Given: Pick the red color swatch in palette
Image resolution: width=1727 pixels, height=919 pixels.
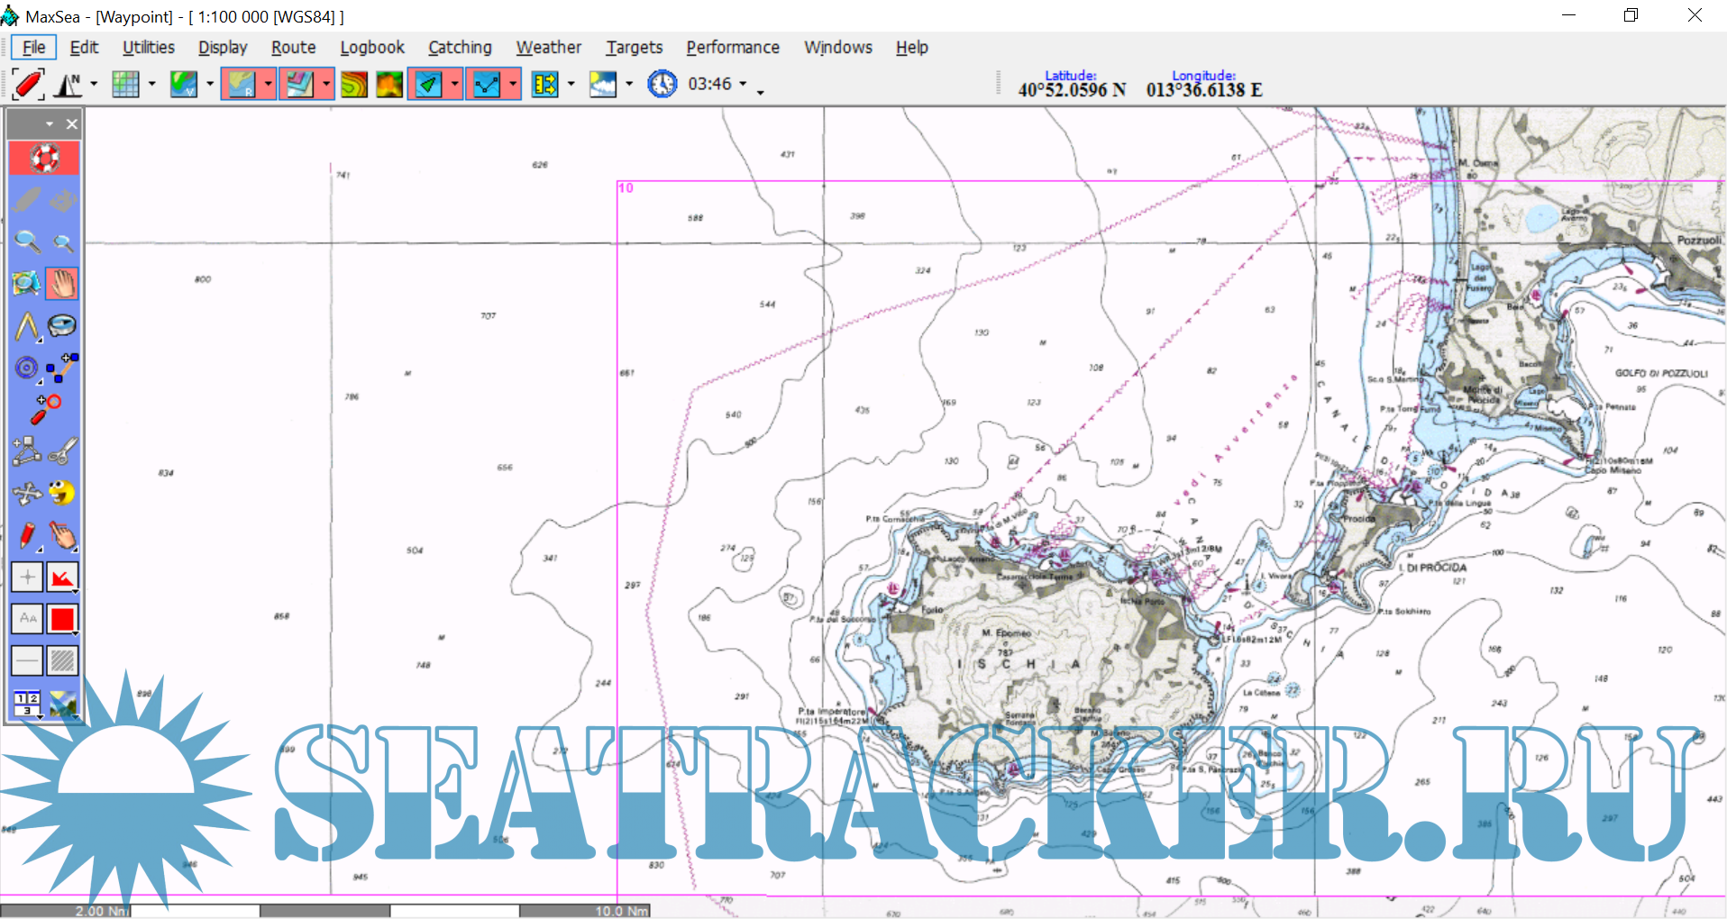Looking at the screenshot, I should [62, 619].
